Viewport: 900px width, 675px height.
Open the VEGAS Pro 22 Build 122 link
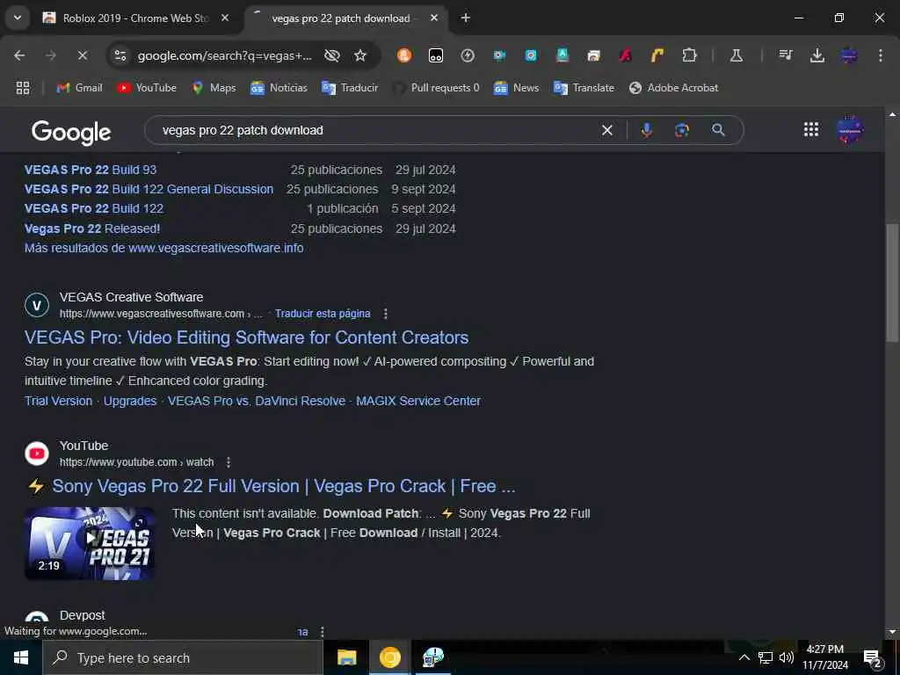[93, 208]
